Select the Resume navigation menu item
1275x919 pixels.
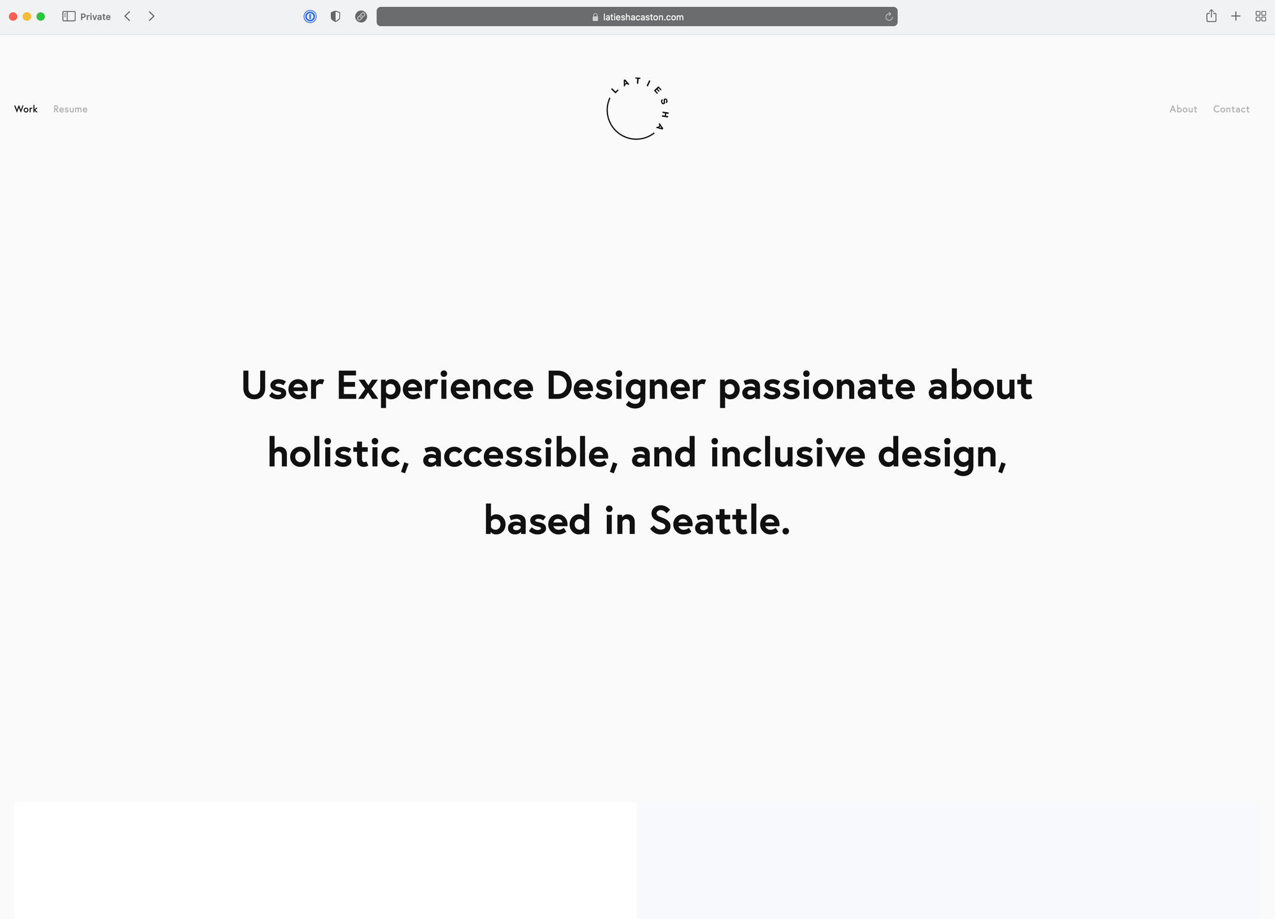(69, 109)
